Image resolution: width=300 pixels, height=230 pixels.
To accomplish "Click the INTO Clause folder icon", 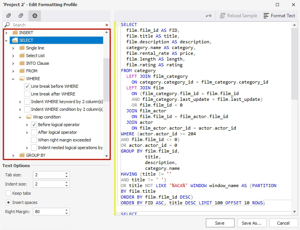I will 22,63.
